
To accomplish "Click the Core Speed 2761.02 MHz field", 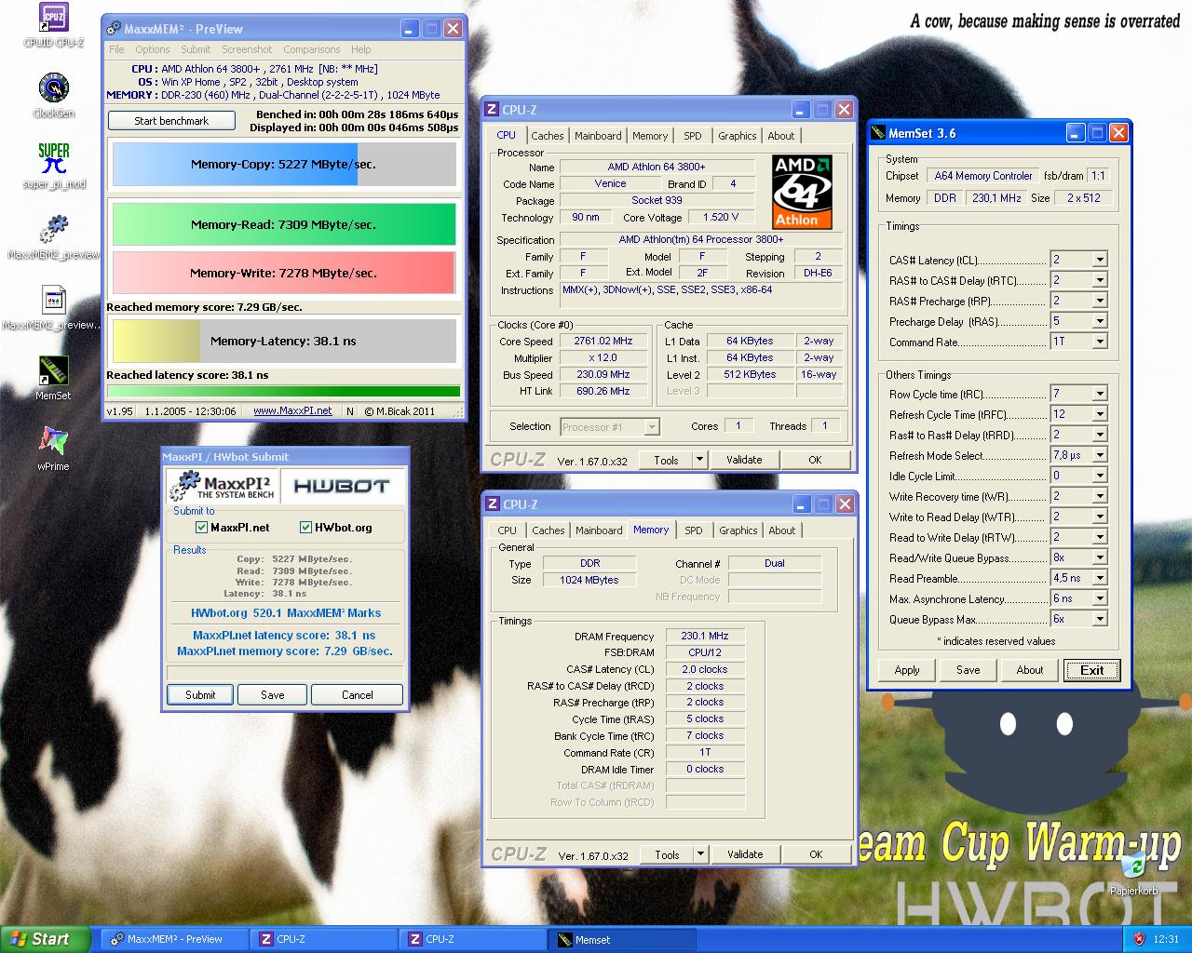I will pyautogui.click(x=603, y=342).
